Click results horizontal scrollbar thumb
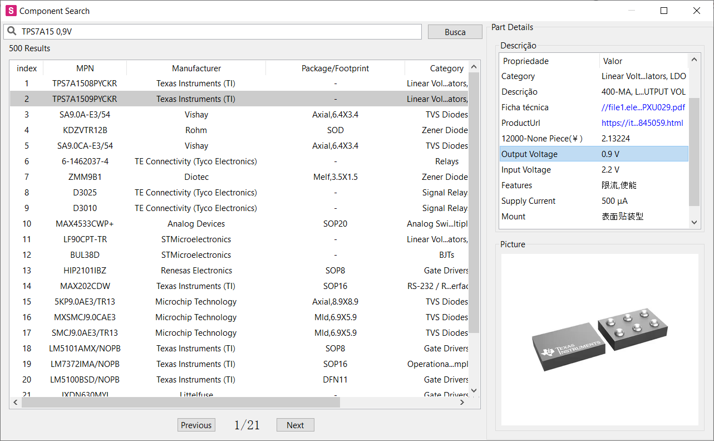The image size is (714, 441). point(181,402)
